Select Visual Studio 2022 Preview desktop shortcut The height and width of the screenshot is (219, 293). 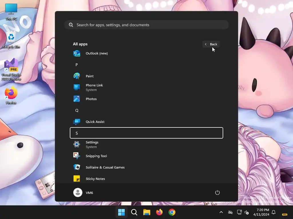point(11,69)
